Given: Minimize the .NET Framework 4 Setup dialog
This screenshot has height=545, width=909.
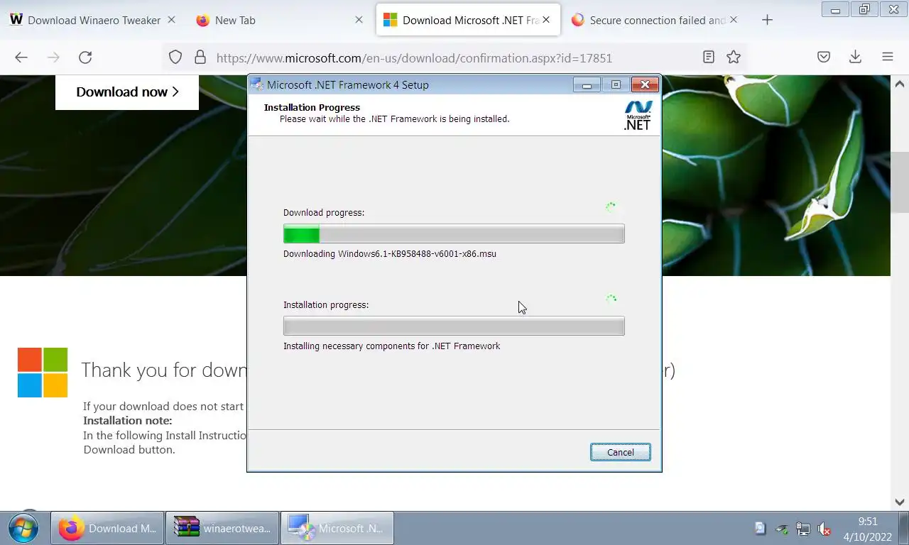Looking at the screenshot, I should (x=587, y=84).
